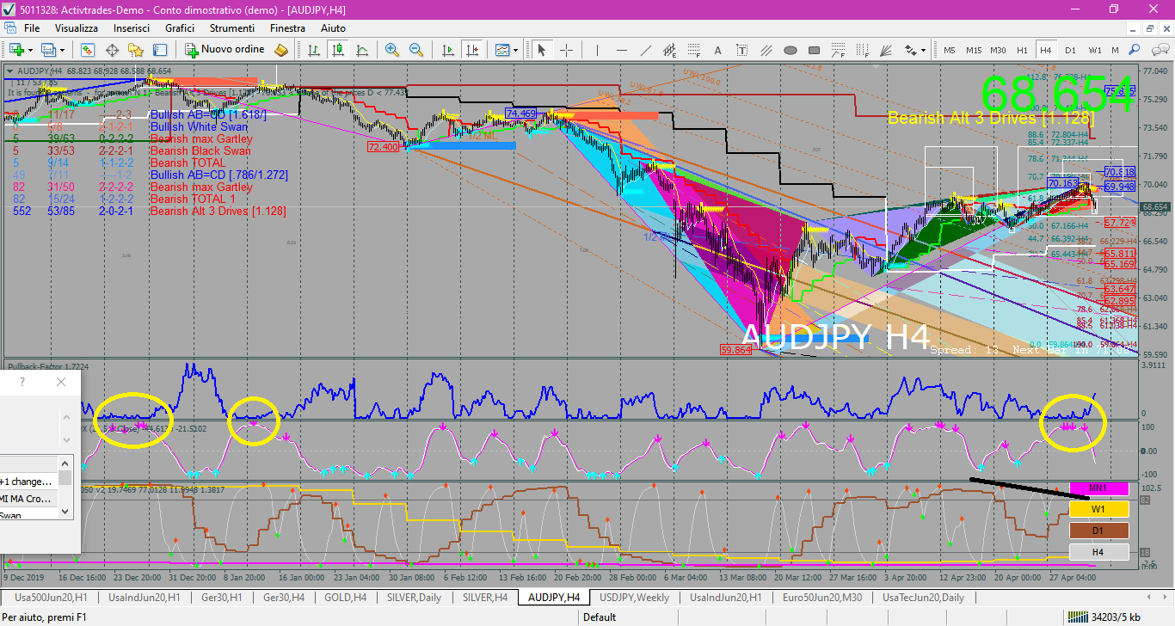Switch to USDJPY,Weekly chart tab
Screen dimensions: 1175x626
[x=636, y=598]
